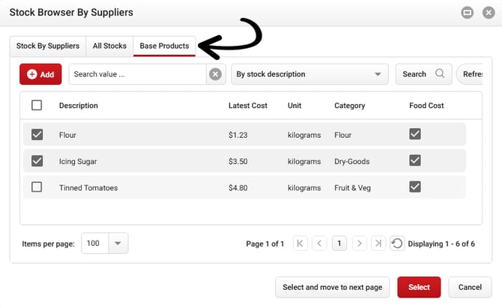Click the Food Cost column header
Screen dimensions: 502x308
[426, 106]
